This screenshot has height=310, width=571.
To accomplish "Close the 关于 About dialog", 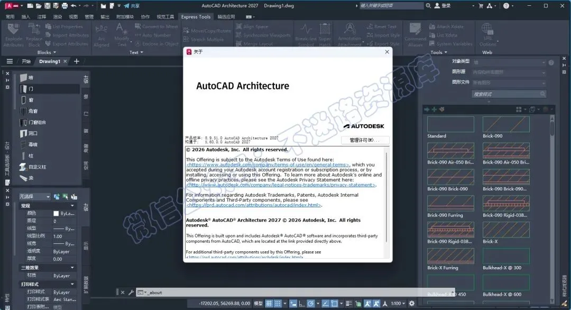I will coord(387,52).
